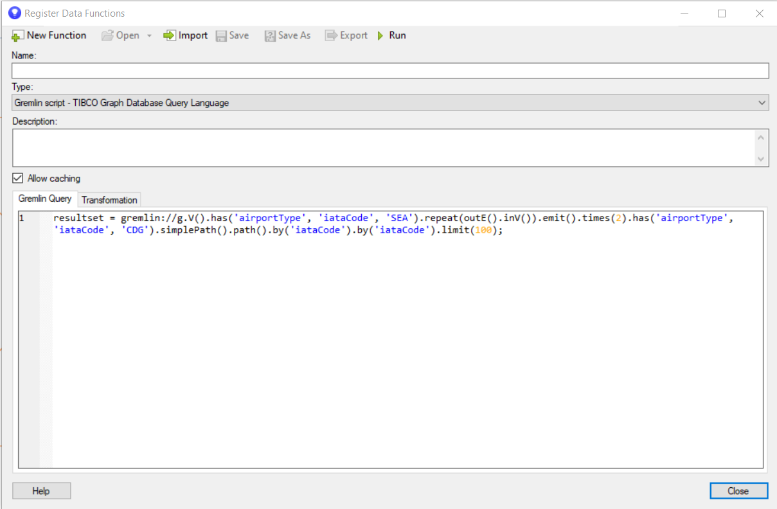Screen dimensions: 777x509
Task: Click the Export icon in toolbar
Action: (331, 36)
